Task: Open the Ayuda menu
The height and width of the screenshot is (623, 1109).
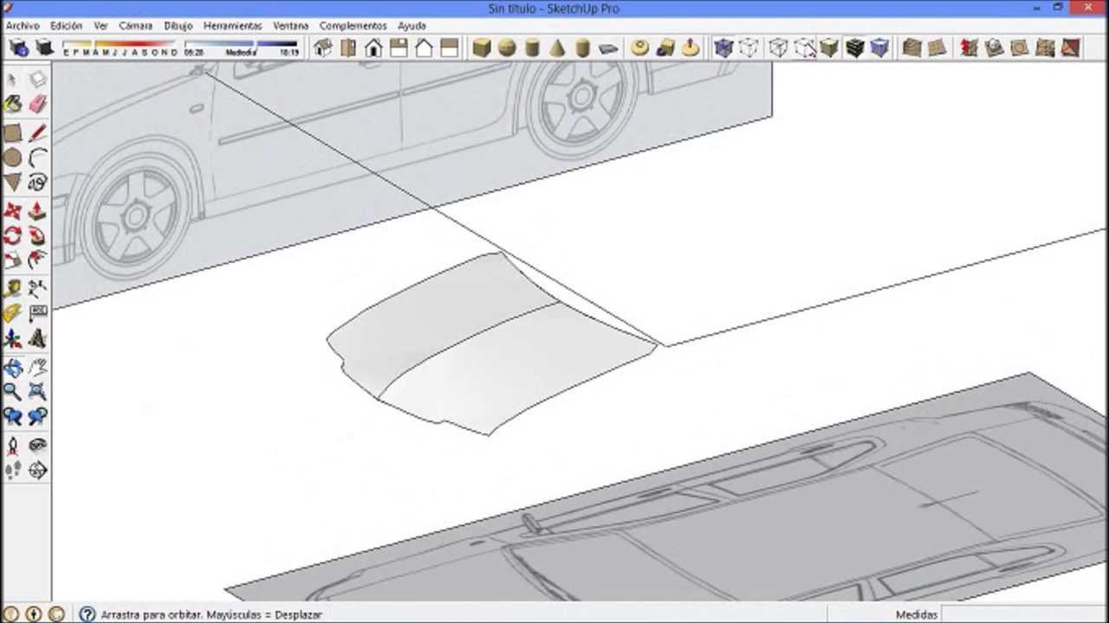Action: 412,26
